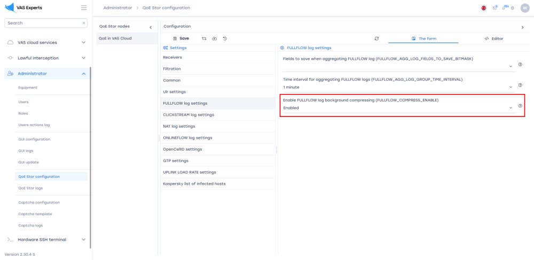
Task: Click the upload to cloud icon beside Save
Action: (214, 38)
